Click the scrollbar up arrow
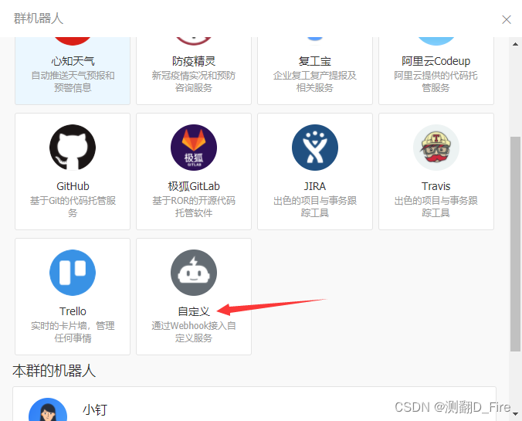Image resolution: width=522 pixels, height=421 pixels. tap(515, 43)
